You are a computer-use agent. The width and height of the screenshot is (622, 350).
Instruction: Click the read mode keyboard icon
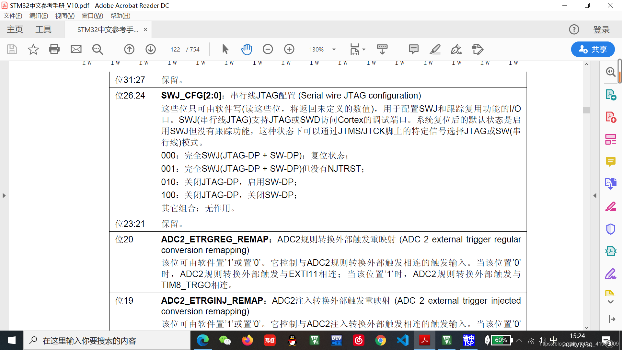click(x=382, y=49)
